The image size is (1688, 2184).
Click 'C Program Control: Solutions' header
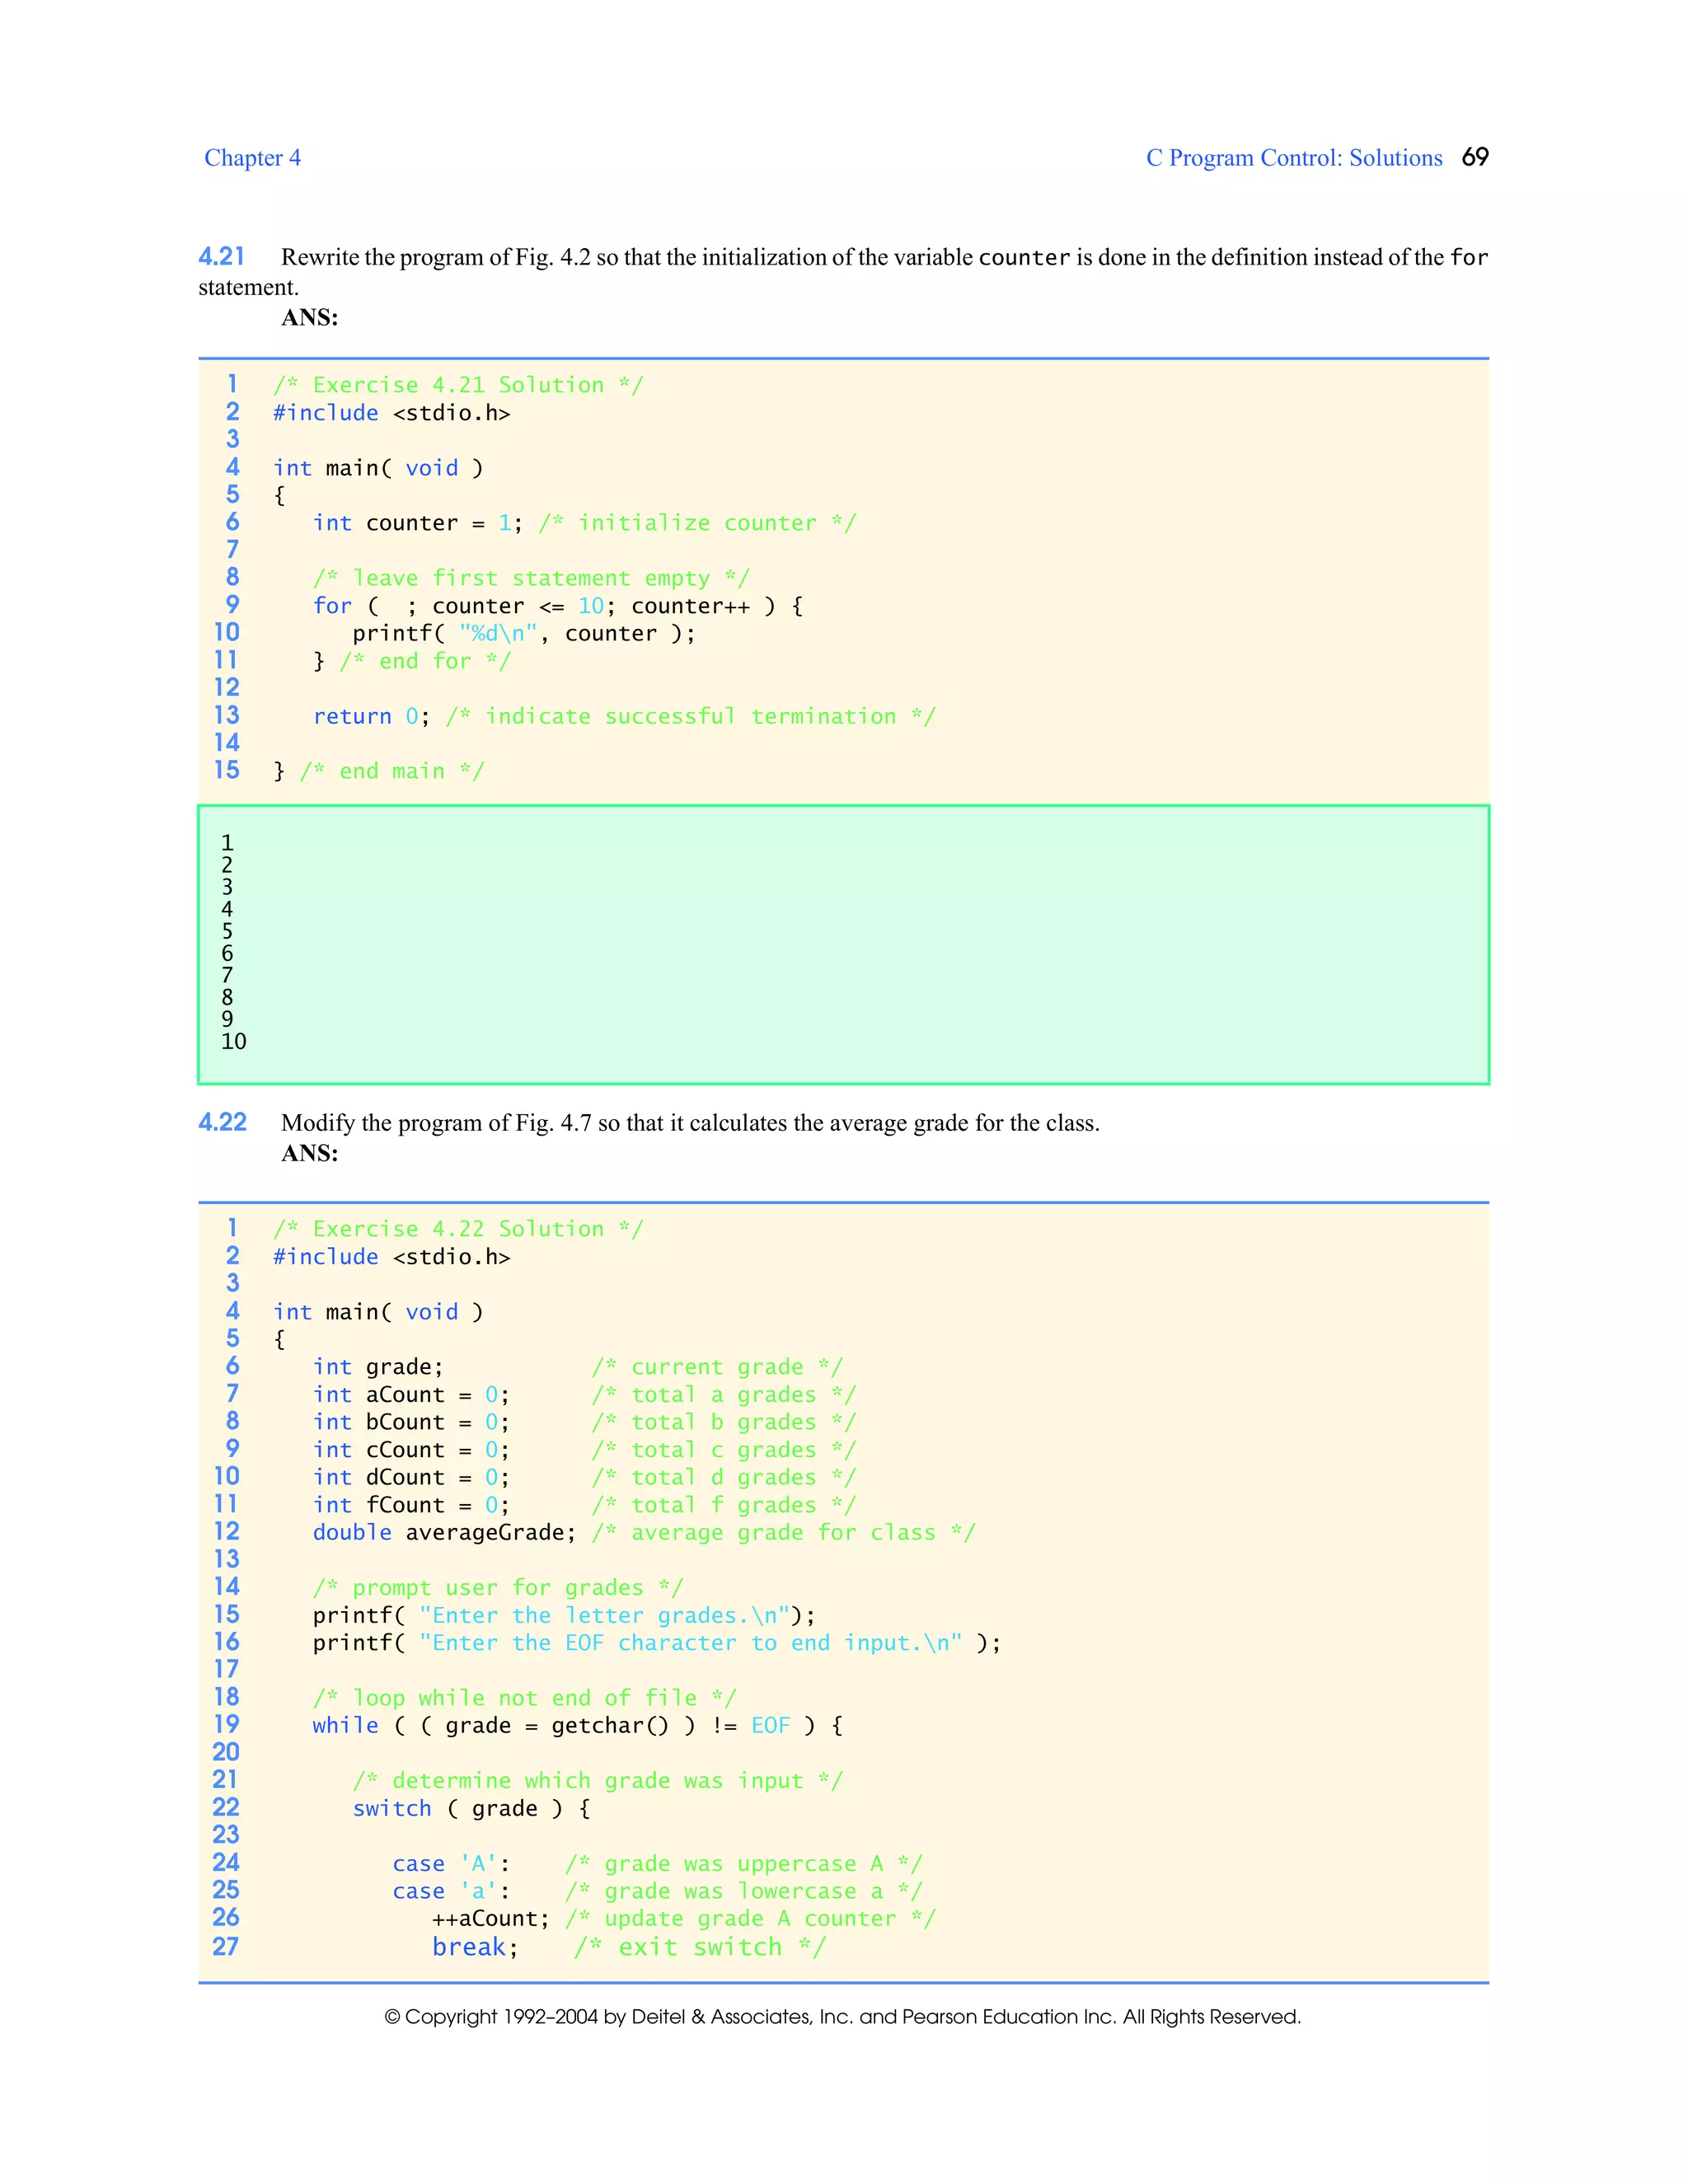pos(1293,158)
